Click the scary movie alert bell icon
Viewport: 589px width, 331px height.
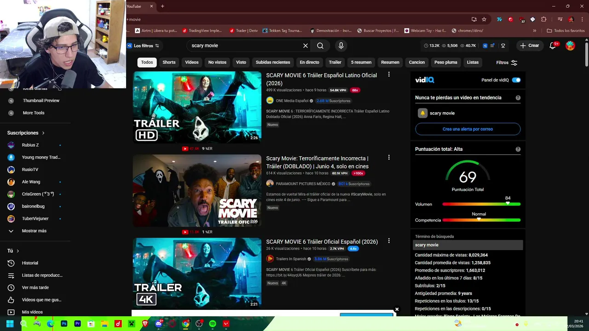point(422,113)
